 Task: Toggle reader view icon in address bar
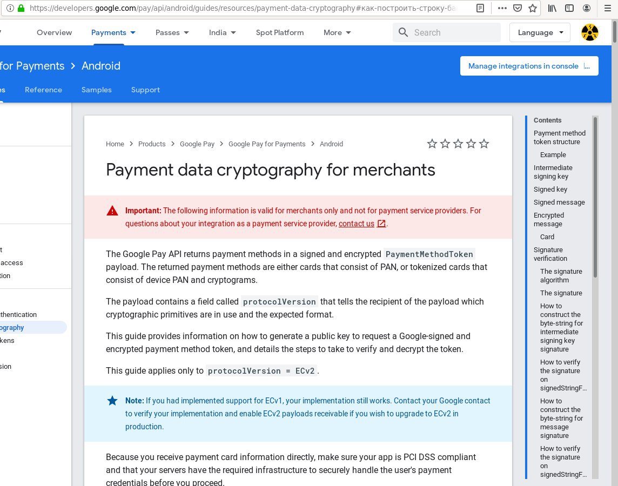coord(480,8)
